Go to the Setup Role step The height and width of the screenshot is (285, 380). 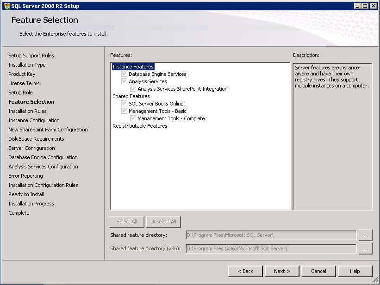coord(20,93)
